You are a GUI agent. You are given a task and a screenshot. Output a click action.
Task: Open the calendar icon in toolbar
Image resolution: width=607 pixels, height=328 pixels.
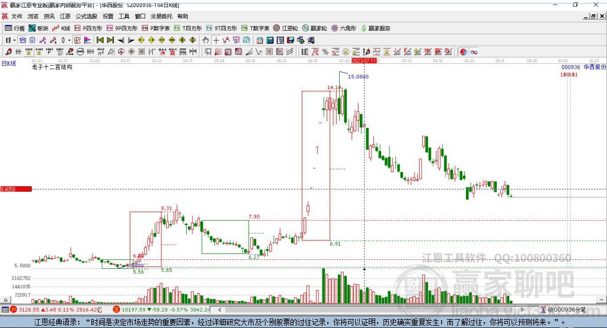click(260, 40)
